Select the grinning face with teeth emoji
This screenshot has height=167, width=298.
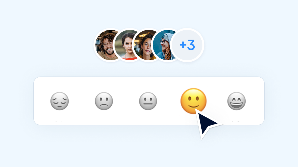[x=236, y=101]
